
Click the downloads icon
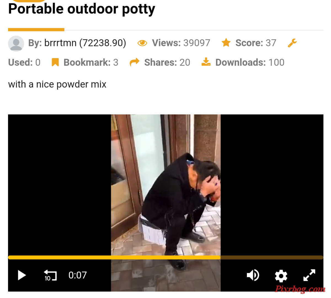tap(206, 62)
